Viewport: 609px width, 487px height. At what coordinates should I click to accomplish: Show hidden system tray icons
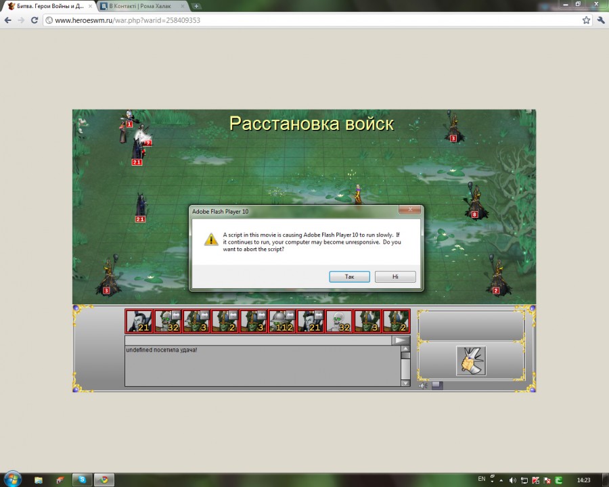[501, 480]
